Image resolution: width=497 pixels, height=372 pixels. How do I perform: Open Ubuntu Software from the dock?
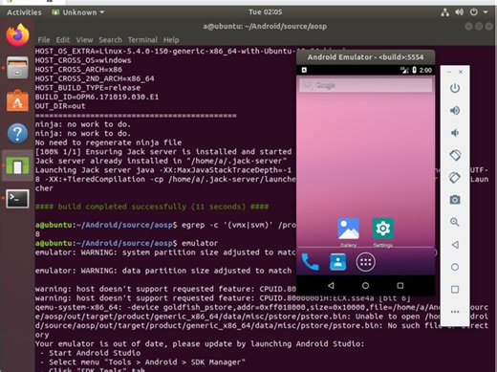coord(17,100)
